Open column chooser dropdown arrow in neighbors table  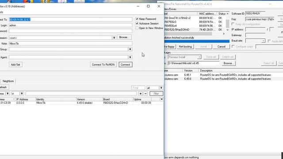click(161, 99)
